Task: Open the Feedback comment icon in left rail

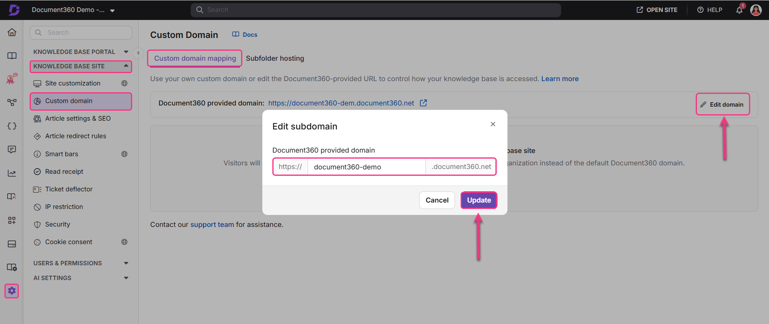Action: pyautogui.click(x=12, y=149)
